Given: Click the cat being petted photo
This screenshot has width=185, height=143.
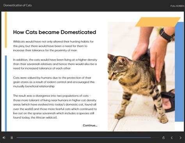Looking at the screenshot, I should pos(141,77).
